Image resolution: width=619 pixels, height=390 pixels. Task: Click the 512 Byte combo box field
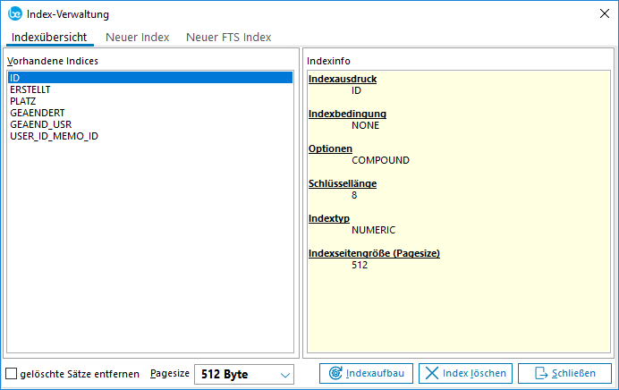click(x=234, y=374)
